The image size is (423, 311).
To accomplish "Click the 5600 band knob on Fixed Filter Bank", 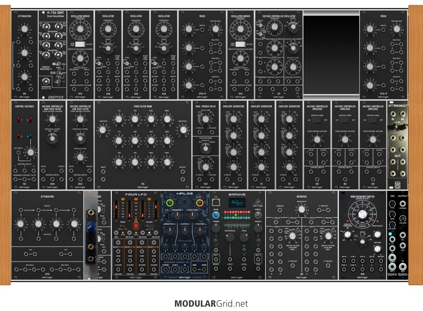I will coord(167,162).
